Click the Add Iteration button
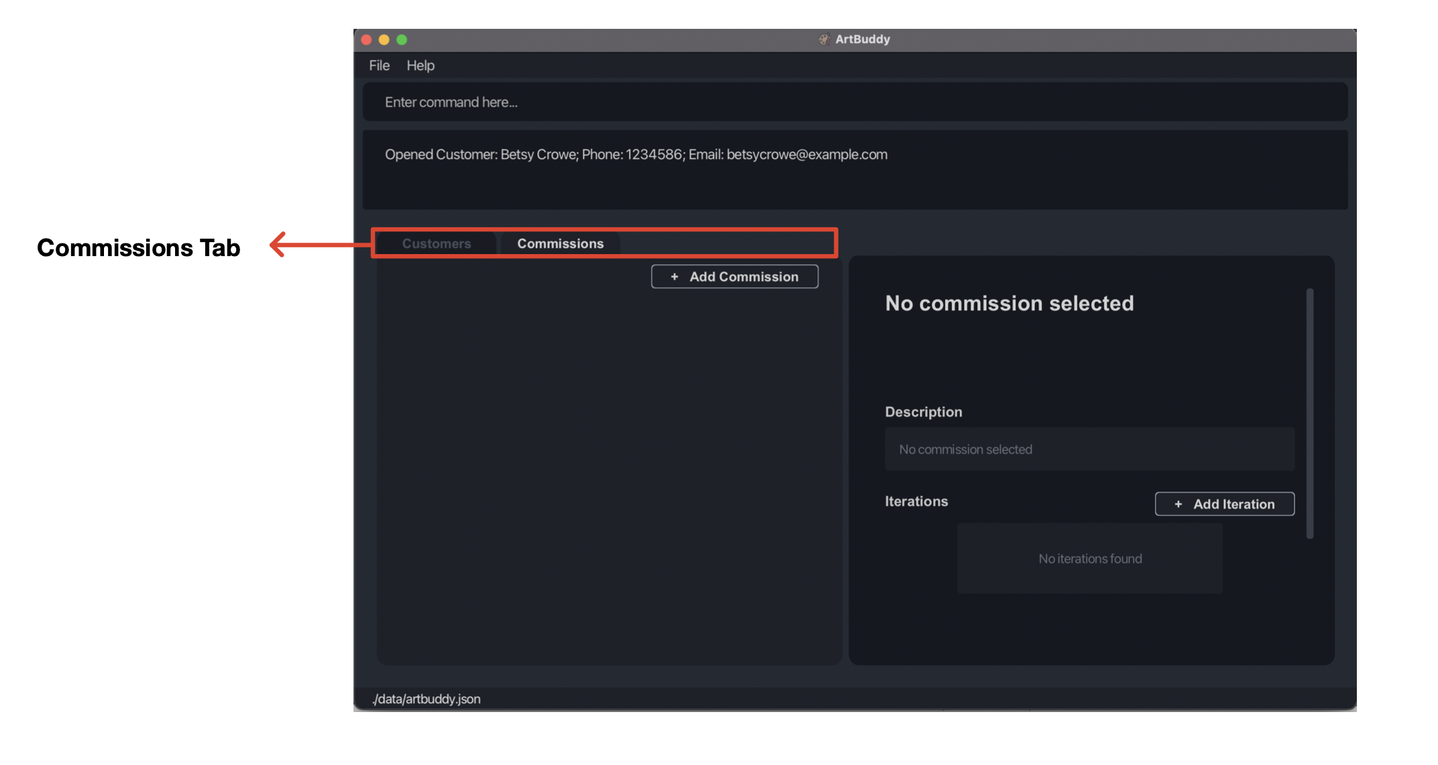Screen dimensions: 1438x765 tap(1225, 504)
